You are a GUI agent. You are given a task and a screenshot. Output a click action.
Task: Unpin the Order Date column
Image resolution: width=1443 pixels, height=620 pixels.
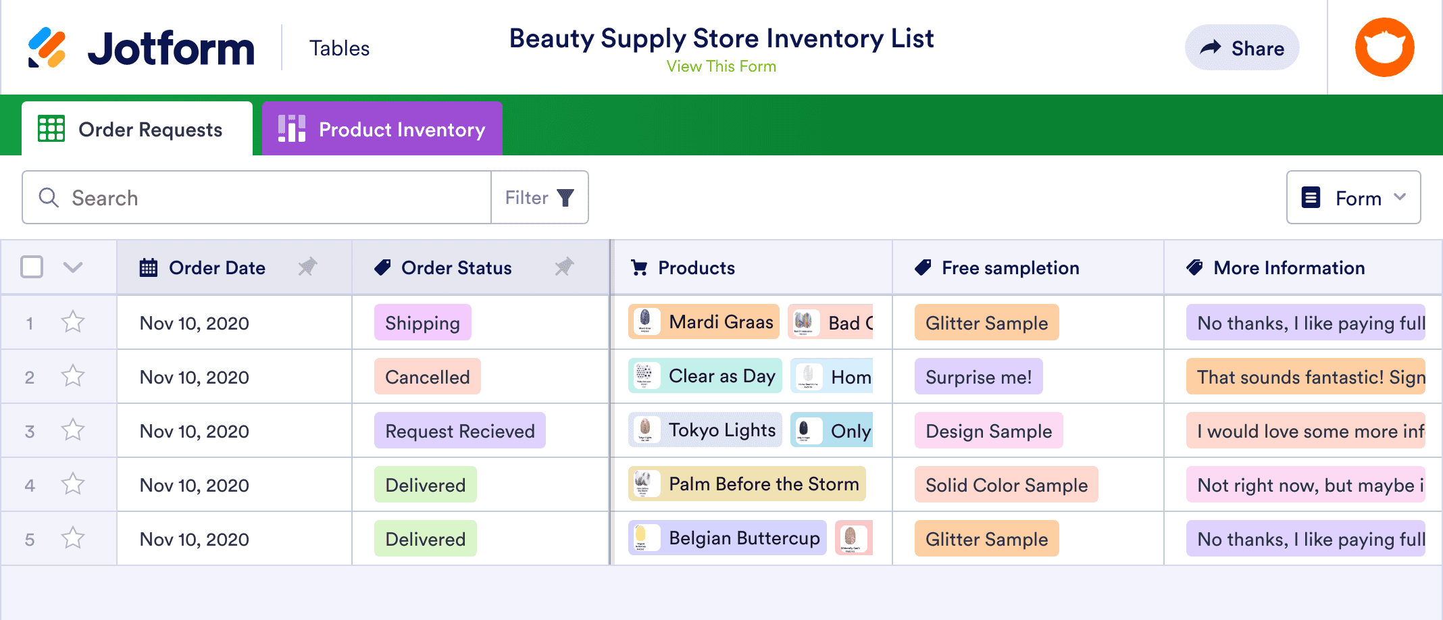307,267
